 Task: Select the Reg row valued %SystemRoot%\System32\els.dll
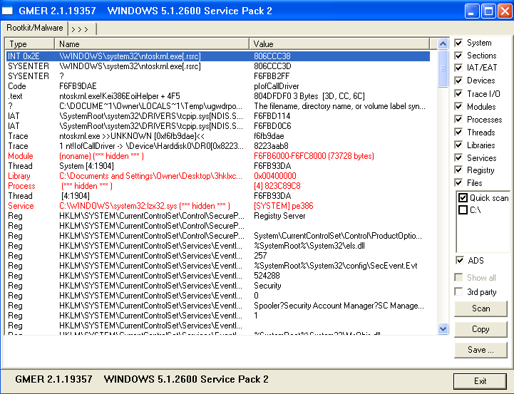pos(218,246)
